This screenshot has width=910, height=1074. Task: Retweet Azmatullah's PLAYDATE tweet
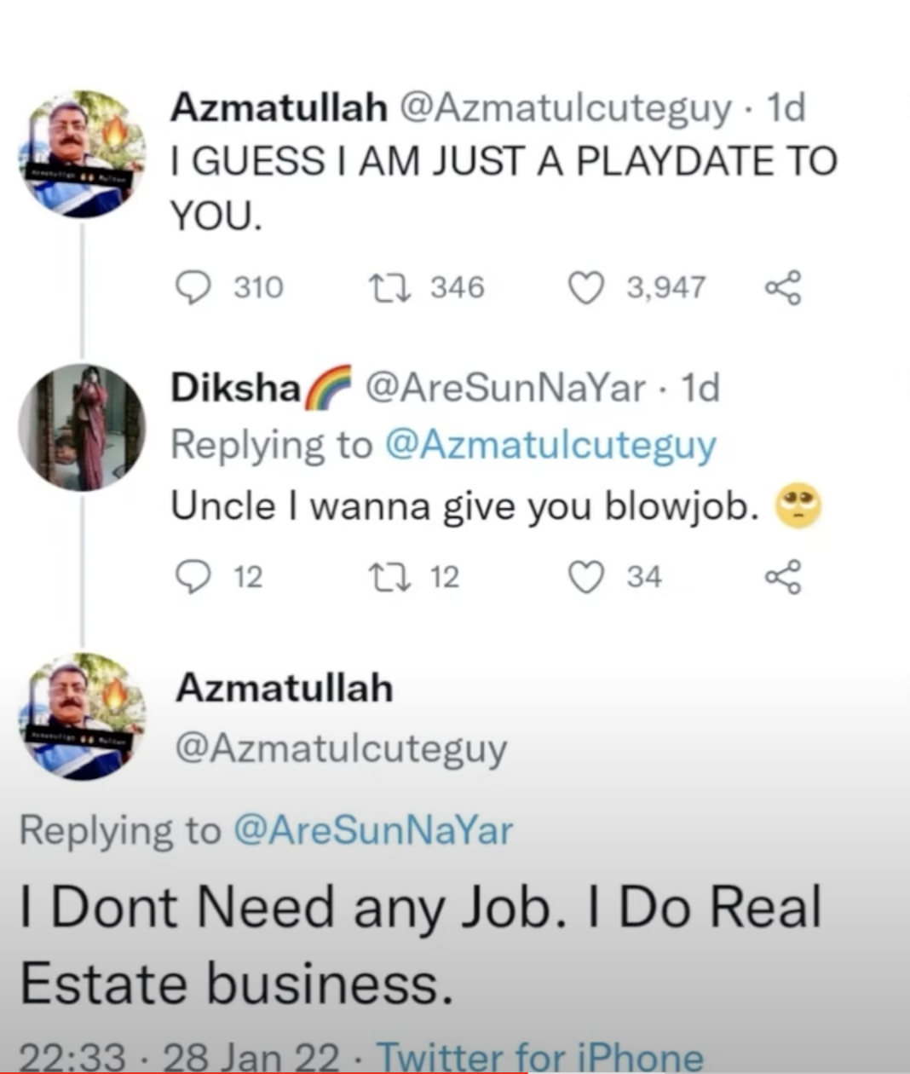click(x=389, y=287)
